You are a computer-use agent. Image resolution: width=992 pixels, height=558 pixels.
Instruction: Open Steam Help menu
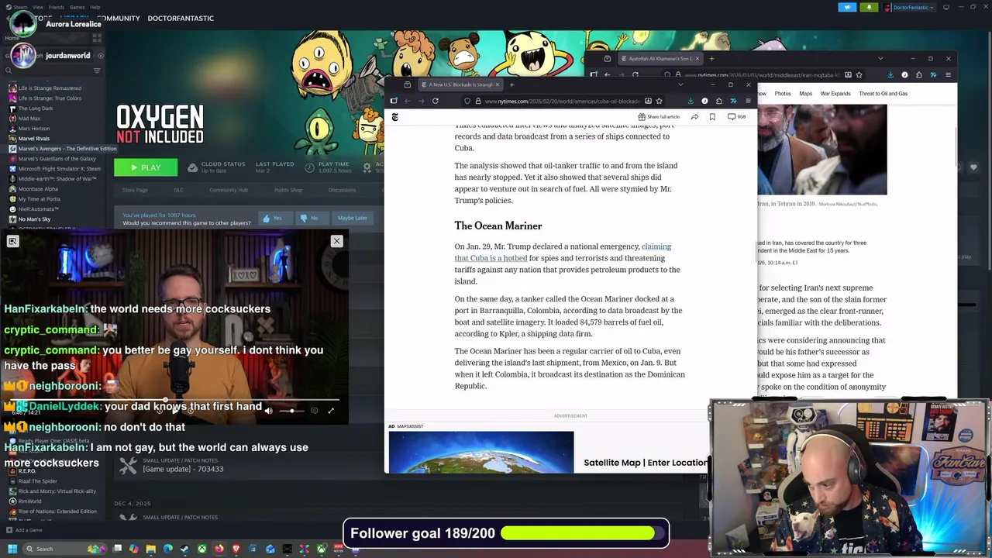pyautogui.click(x=95, y=7)
